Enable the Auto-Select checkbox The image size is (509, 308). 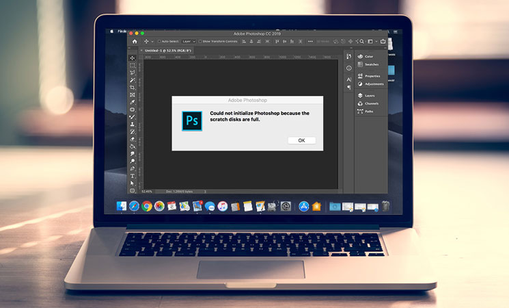click(159, 42)
